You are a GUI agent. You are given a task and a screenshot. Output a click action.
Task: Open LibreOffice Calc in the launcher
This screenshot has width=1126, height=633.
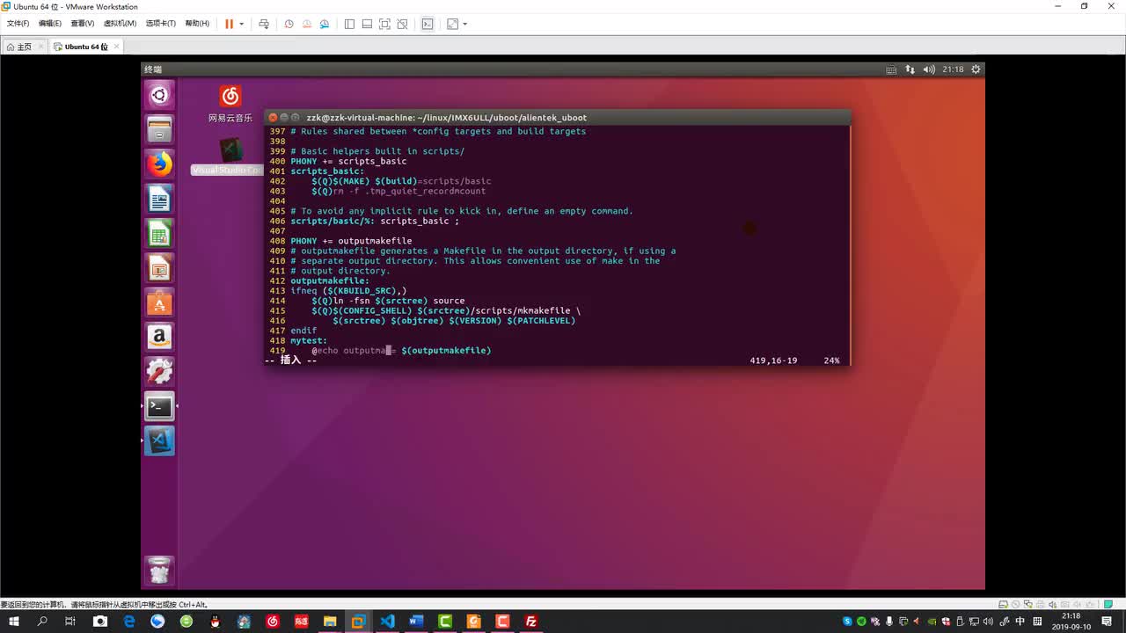click(159, 233)
